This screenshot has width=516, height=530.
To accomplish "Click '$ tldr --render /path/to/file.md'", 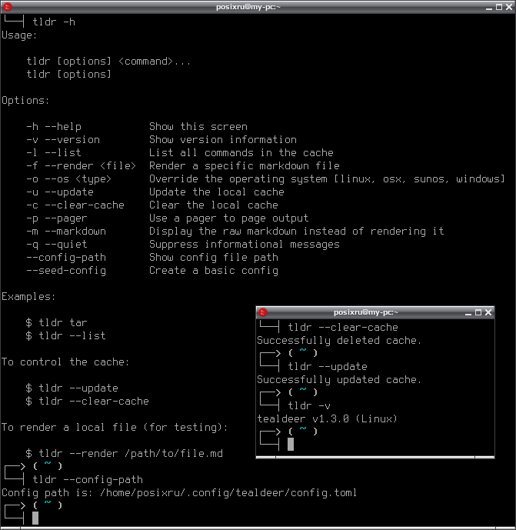I will click(125, 454).
